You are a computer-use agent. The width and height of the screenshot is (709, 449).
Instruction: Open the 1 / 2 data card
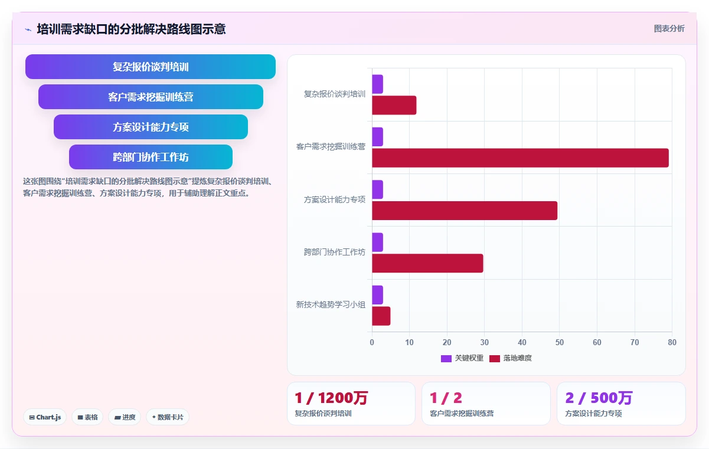coord(486,404)
